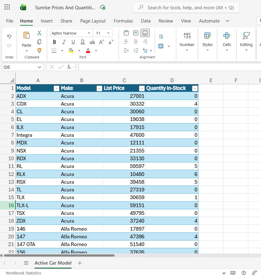Click the Format Painter brush icon

click(x=39, y=50)
